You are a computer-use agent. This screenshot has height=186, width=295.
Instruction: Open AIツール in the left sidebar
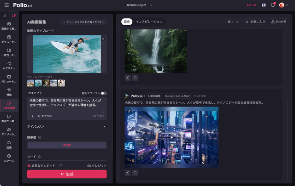pos(9,158)
